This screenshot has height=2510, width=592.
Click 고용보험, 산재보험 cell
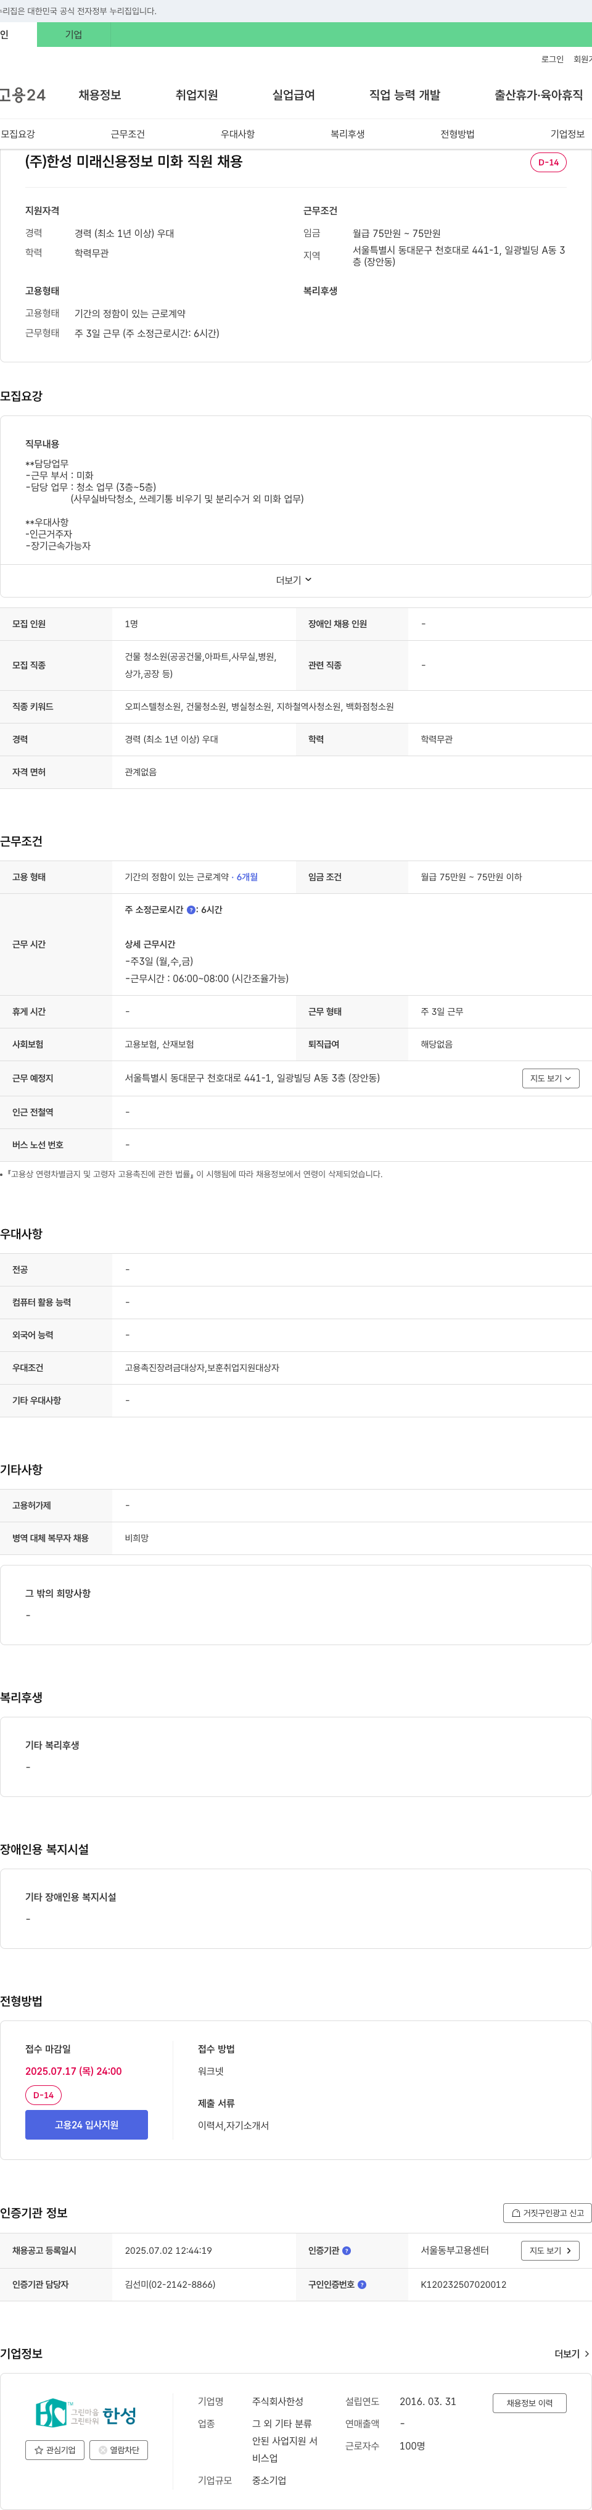tap(158, 1043)
